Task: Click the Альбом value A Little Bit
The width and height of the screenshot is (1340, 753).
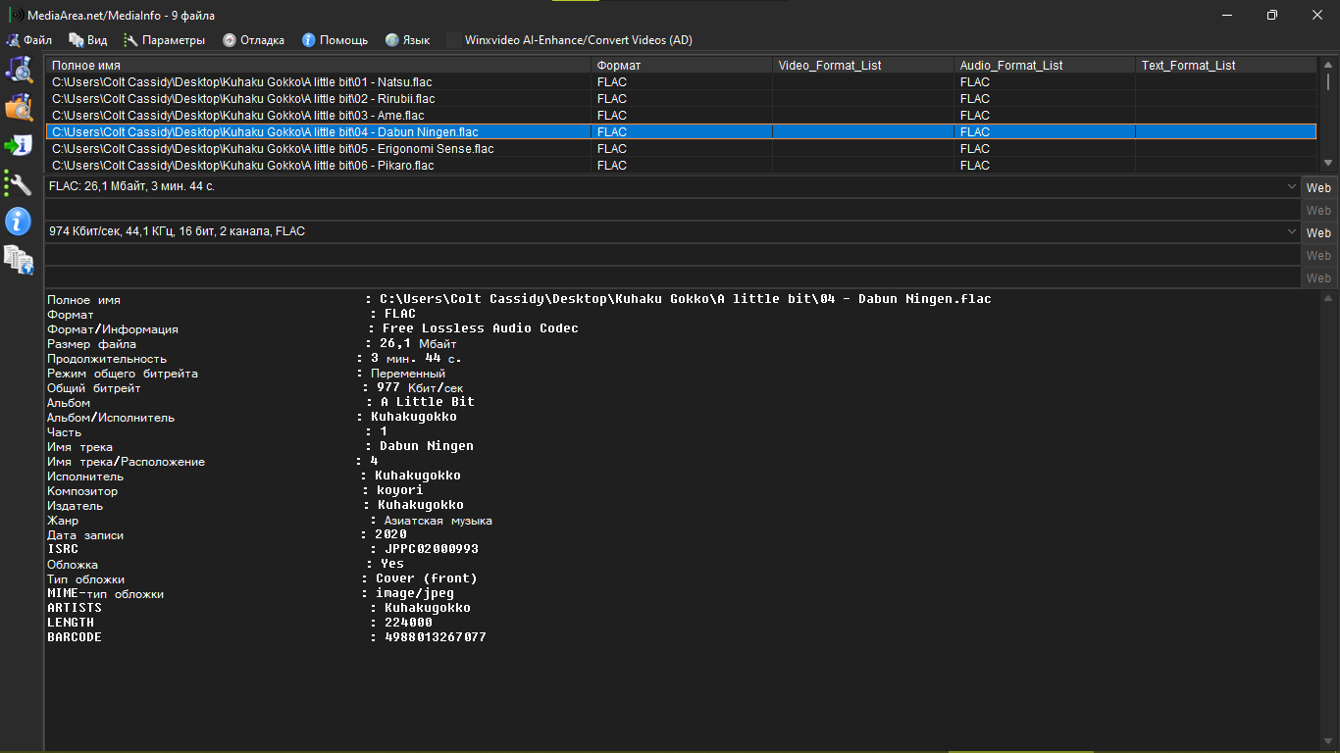Action: pos(428,402)
